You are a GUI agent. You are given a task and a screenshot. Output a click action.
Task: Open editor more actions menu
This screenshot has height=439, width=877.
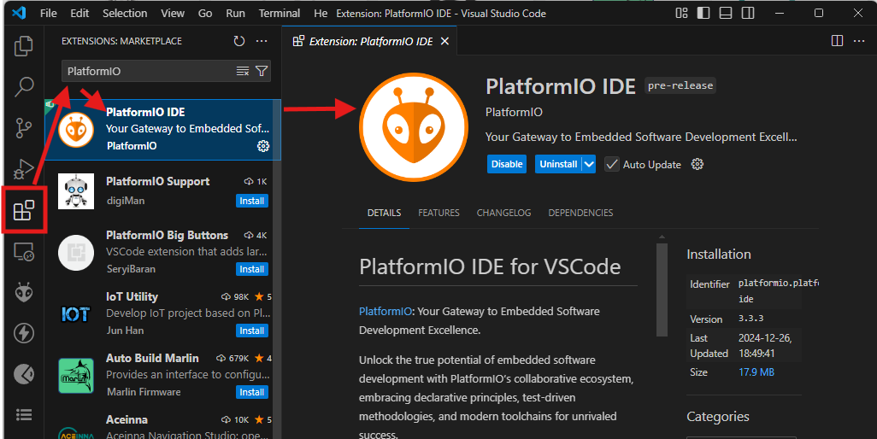tap(859, 41)
